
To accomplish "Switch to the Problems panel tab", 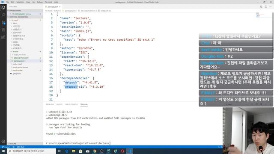I will (50, 104).
